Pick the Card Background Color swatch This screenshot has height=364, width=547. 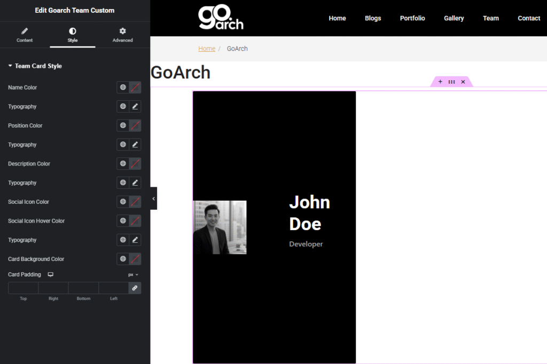(x=135, y=259)
